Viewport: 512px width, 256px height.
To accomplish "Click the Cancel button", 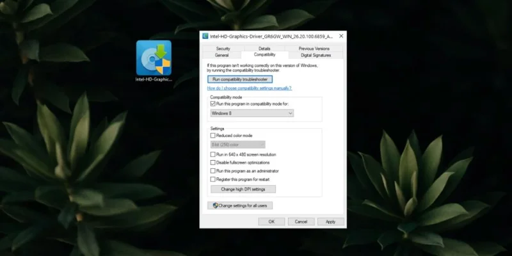I will point(301,221).
